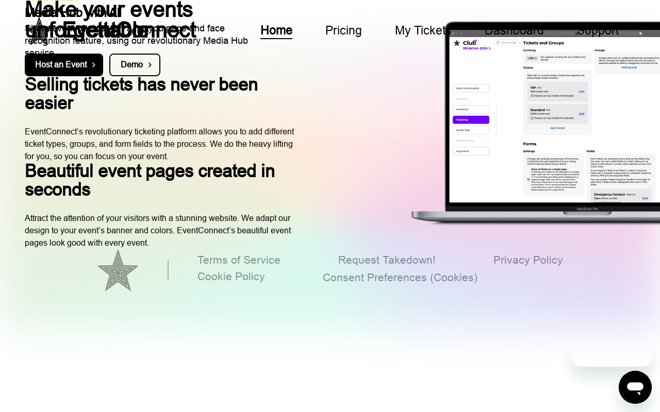Click the Host an Event button
This screenshot has height=412, width=660.
point(64,65)
